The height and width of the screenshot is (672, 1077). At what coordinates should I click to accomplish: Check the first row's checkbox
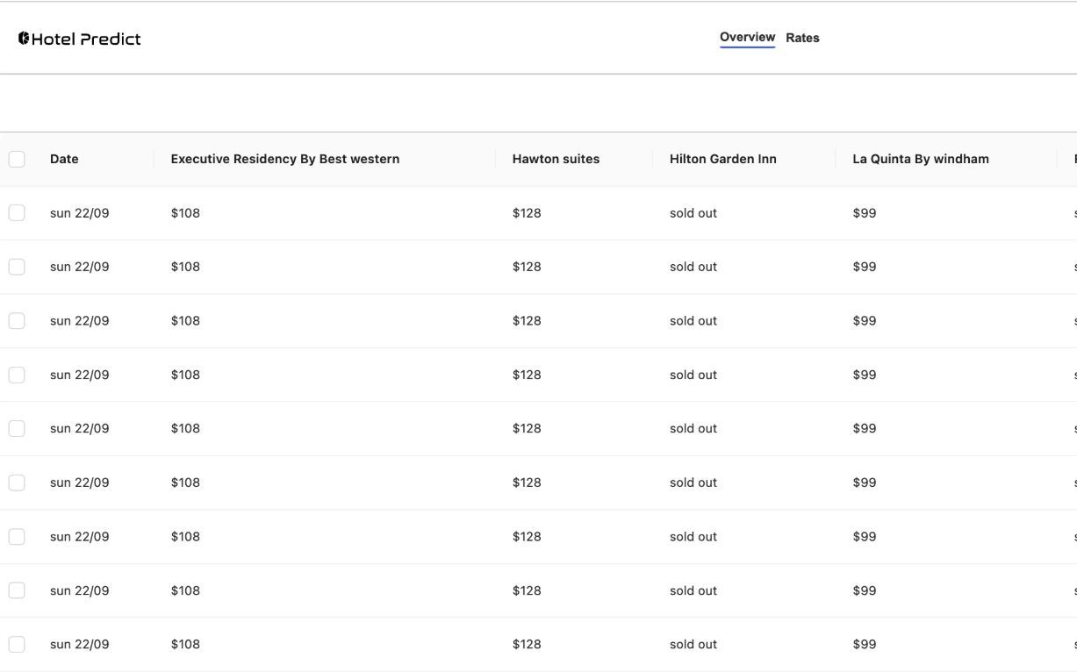17,212
